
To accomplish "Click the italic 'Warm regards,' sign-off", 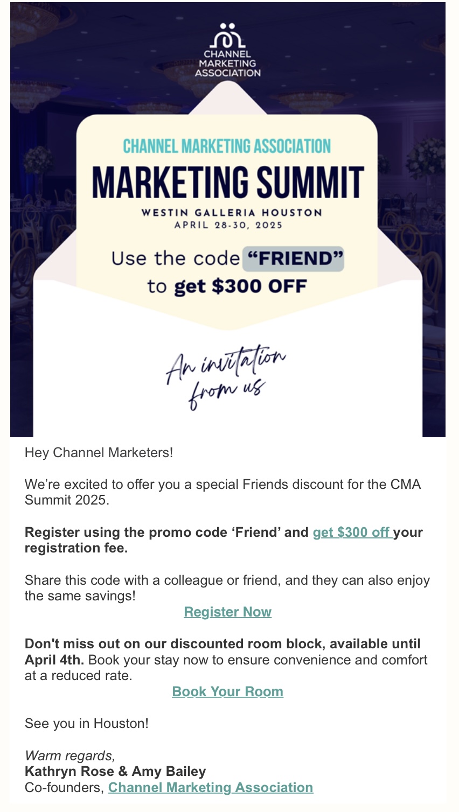I will coord(70,755).
